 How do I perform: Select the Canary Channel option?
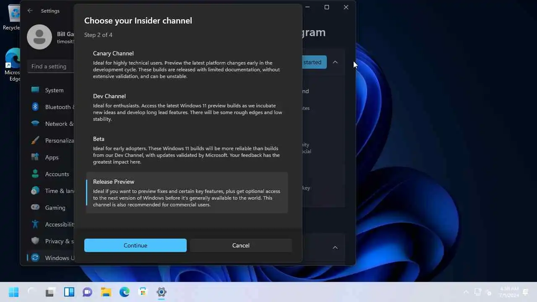click(187, 65)
